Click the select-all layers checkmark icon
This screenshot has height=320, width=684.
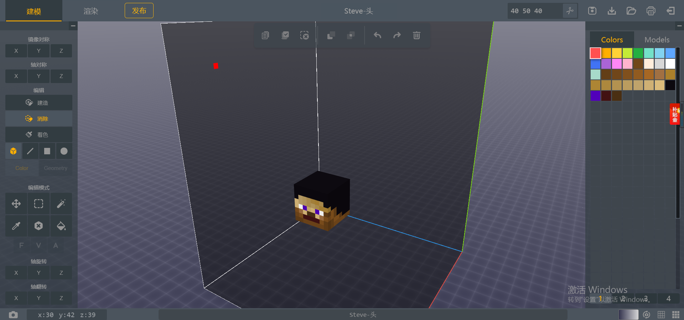coord(285,35)
